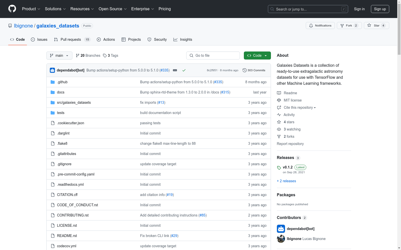
Task: Open the Product menu
Action: coord(31,9)
